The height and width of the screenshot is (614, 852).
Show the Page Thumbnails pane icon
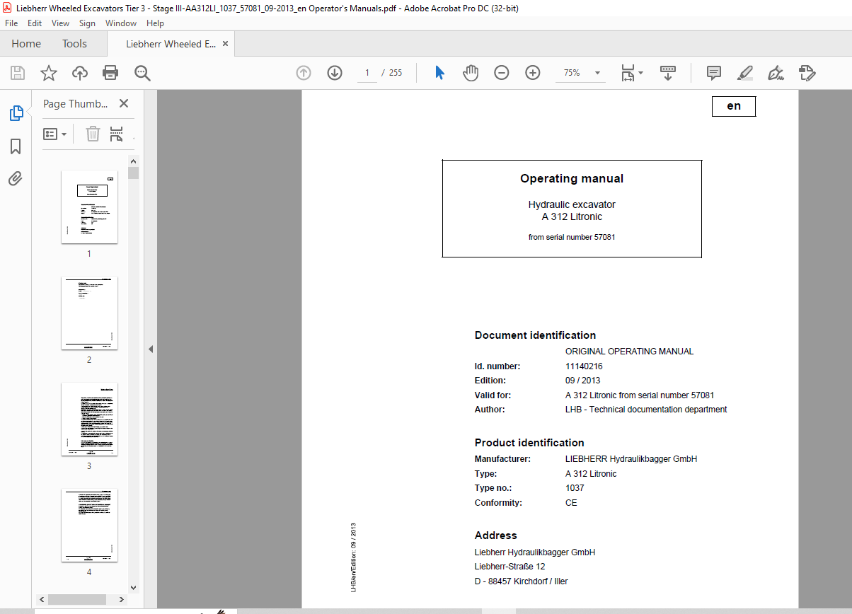[x=16, y=113]
